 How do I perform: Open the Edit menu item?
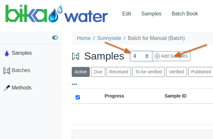tap(126, 14)
